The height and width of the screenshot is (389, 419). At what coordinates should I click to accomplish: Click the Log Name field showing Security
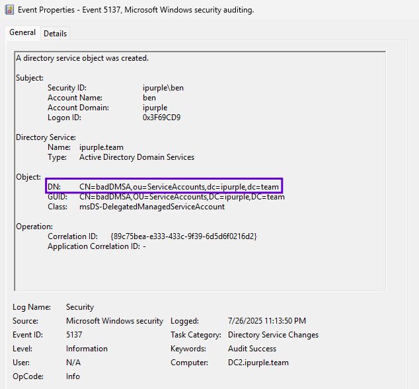pos(80,307)
